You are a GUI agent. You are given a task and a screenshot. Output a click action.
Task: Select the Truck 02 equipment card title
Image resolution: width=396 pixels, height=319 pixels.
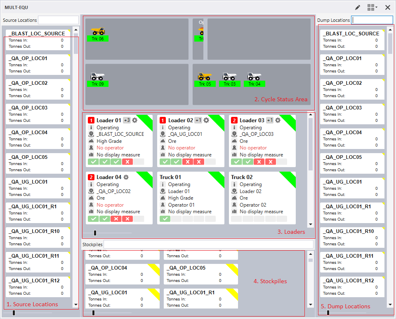(242, 177)
